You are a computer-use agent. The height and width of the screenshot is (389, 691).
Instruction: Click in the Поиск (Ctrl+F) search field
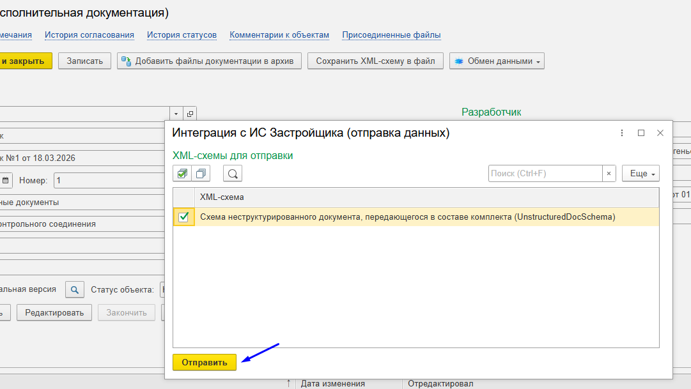click(x=545, y=173)
